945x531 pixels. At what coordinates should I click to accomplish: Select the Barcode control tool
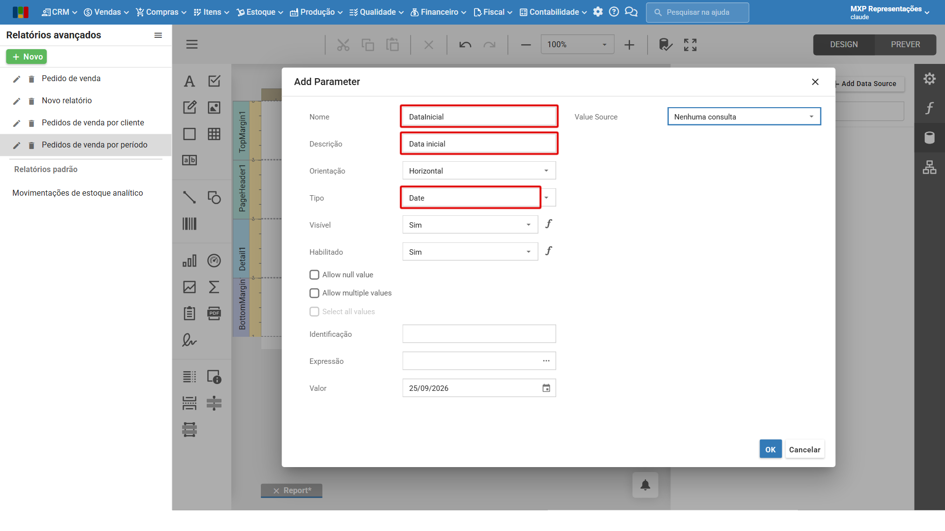point(189,224)
